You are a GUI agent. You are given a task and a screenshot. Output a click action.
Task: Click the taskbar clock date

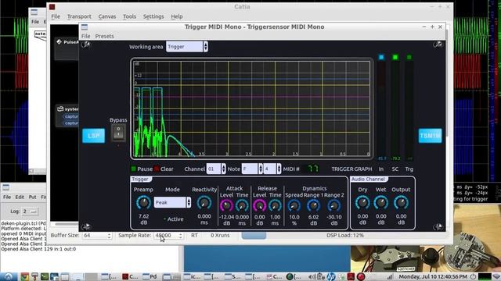click(433, 277)
